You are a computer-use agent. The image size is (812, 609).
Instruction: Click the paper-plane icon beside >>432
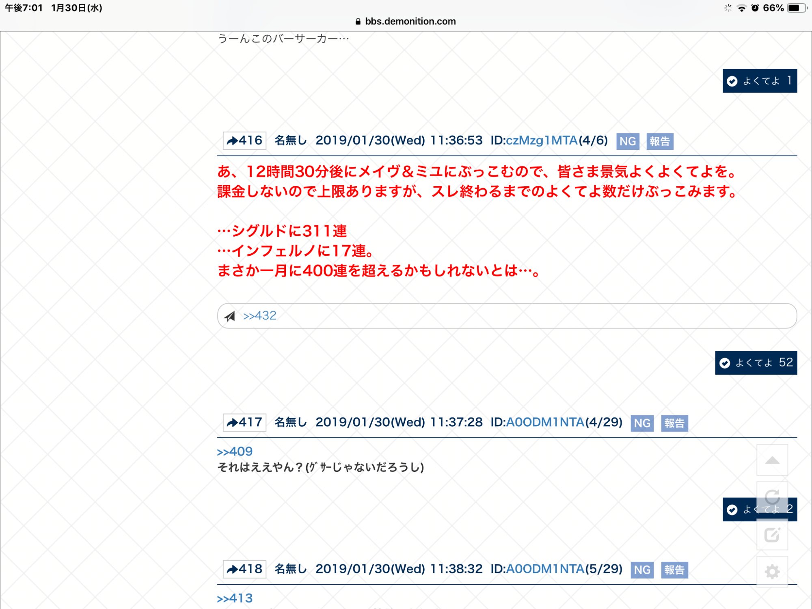(230, 316)
